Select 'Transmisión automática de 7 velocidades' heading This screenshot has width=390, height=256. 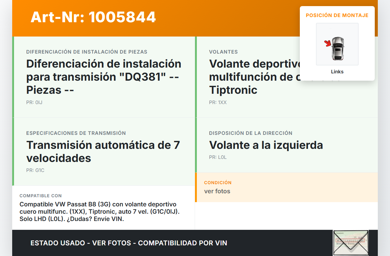(103, 151)
